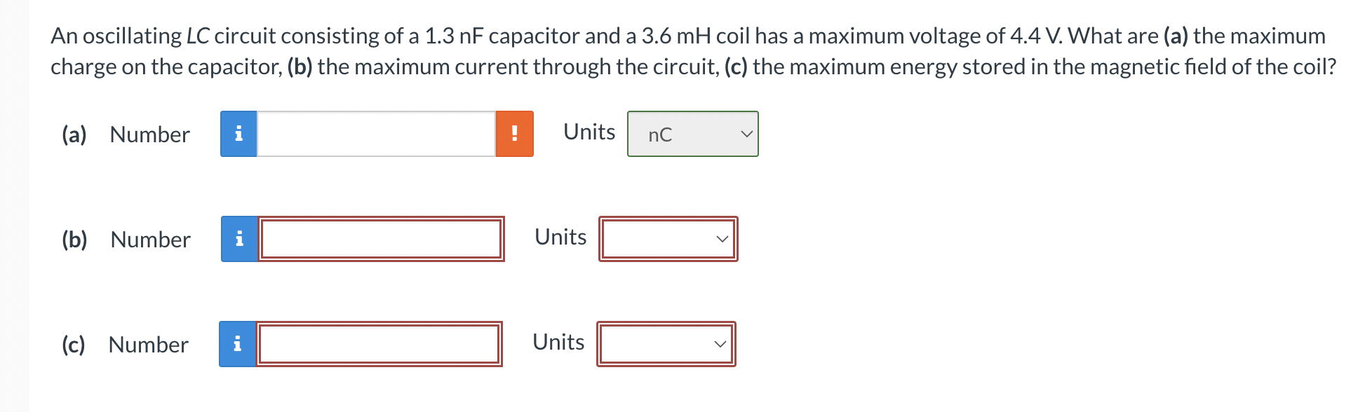This screenshot has width=1358, height=412.
Task: Click the answer input field for part (a)
Action: click(377, 134)
